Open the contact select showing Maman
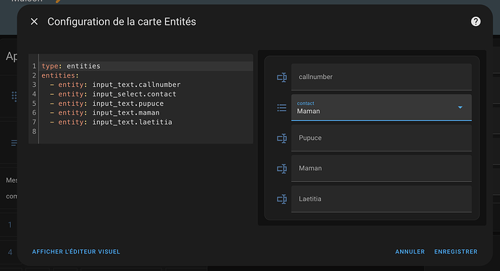 (381, 107)
